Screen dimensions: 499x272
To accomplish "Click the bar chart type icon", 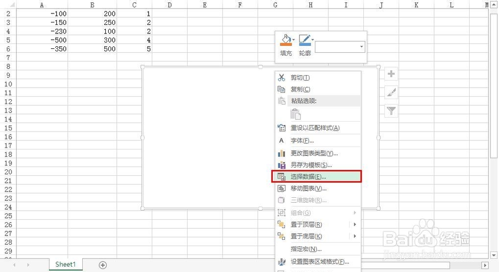I will coord(281,153).
